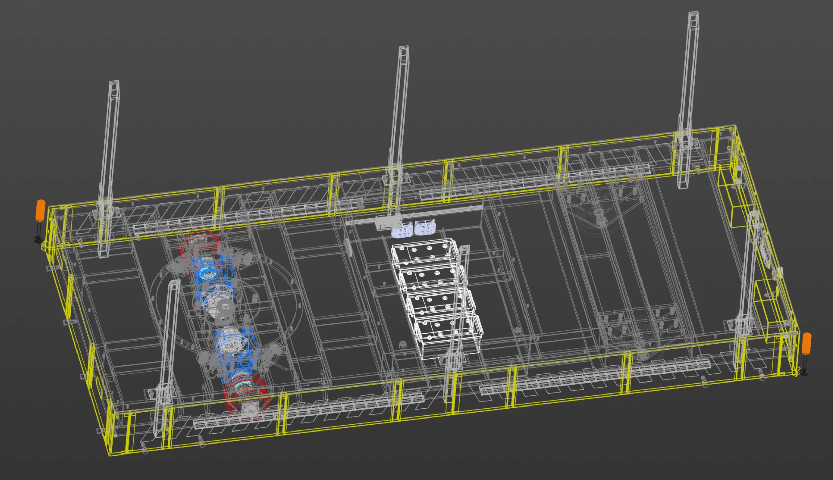Select the orange handle at right corner
This screenshot has width=833, height=480.
click(807, 344)
